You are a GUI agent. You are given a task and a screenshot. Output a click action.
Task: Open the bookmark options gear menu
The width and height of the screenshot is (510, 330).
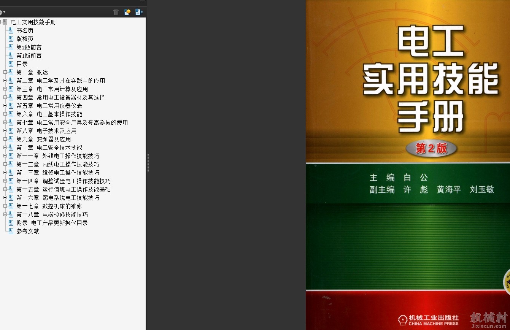point(2,12)
